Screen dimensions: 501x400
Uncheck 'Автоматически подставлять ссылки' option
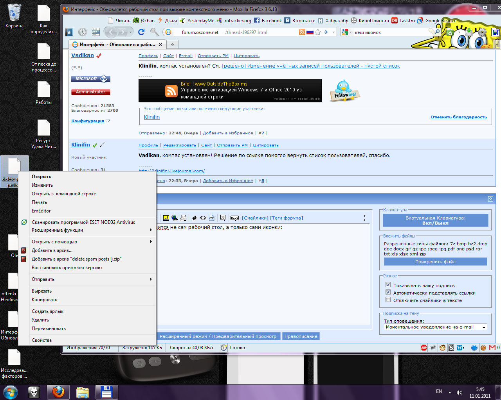tap(388, 292)
